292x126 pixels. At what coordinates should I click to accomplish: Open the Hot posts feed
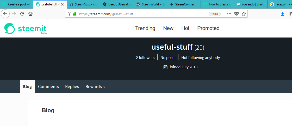(185, 28)
